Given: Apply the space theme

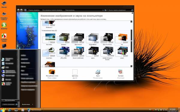Looking at the screenshot, I should 92,52.
